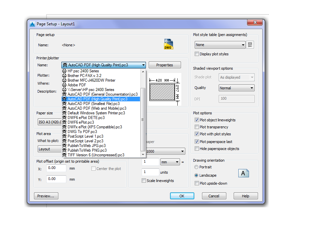The height and width of the screenshot is (240, 320).
Task: Toggle Display plot styles checkbox
Action: coord(197,54)
